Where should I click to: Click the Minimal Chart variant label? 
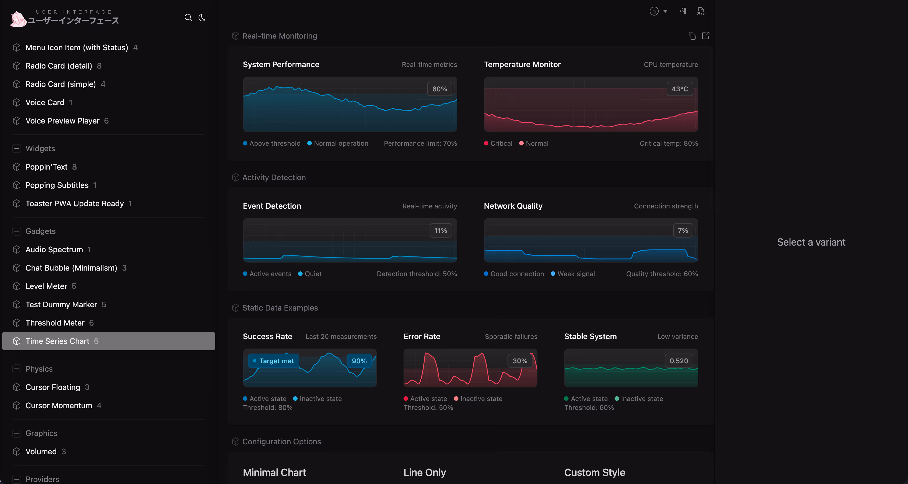[274, 472]
